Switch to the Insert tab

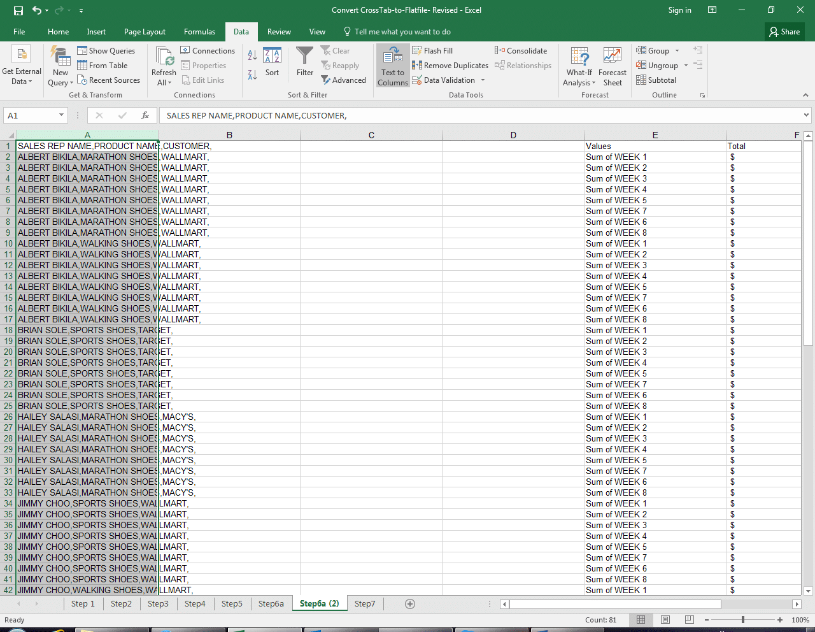[x=96, y=32]
